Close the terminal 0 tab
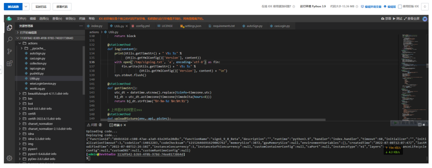 coord(124,125)
